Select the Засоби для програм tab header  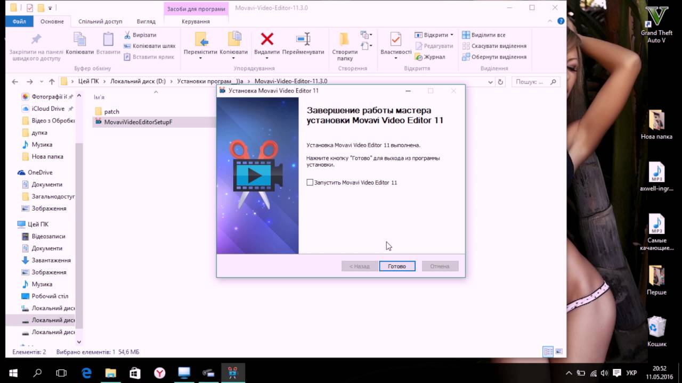[197, 9]
